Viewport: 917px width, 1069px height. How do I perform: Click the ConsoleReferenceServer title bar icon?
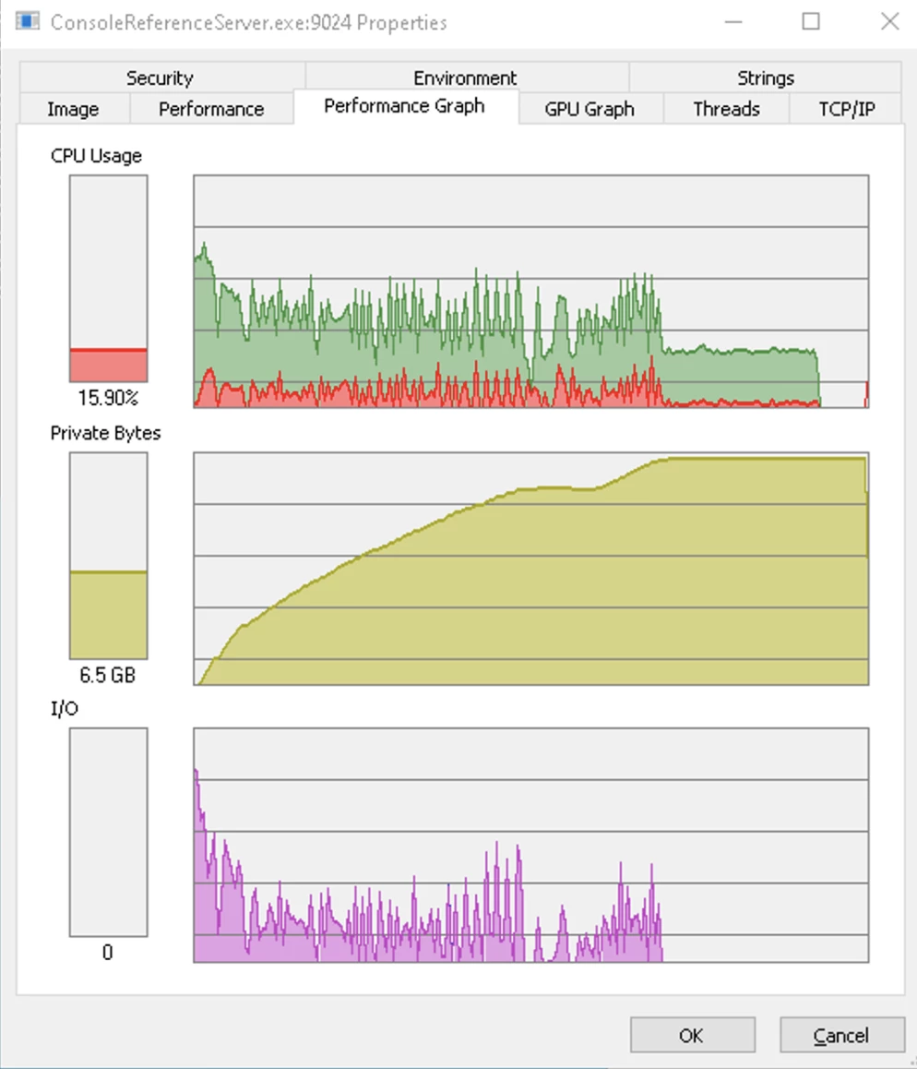[x=28, y=21]
